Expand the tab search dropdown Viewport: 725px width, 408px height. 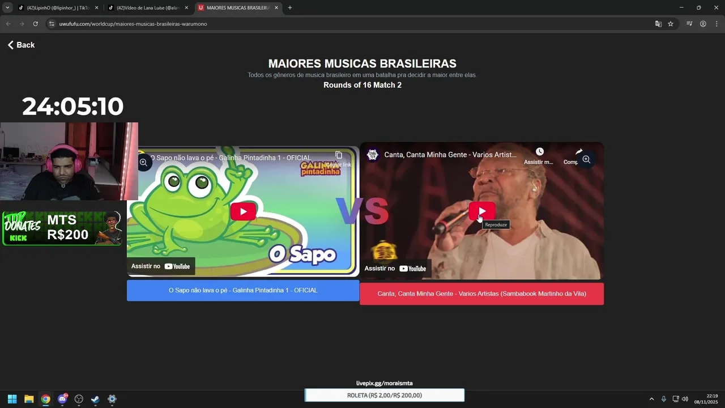coord(7,8)
